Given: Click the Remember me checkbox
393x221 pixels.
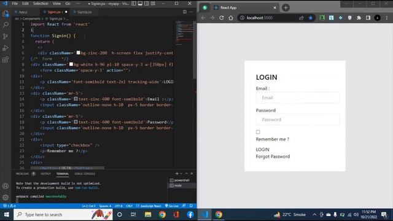Looking at the screenshot, I should 258,132.
